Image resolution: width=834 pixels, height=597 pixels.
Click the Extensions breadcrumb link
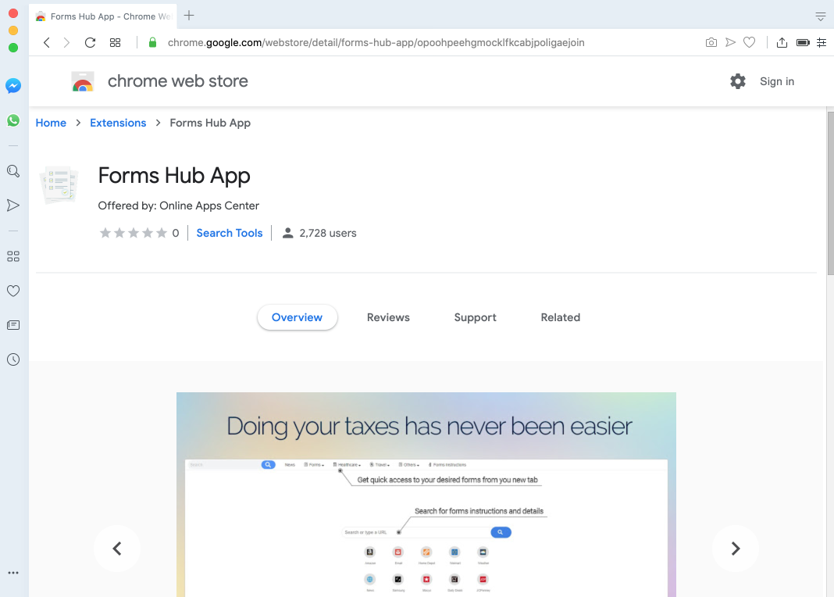(x=118, y=123)
